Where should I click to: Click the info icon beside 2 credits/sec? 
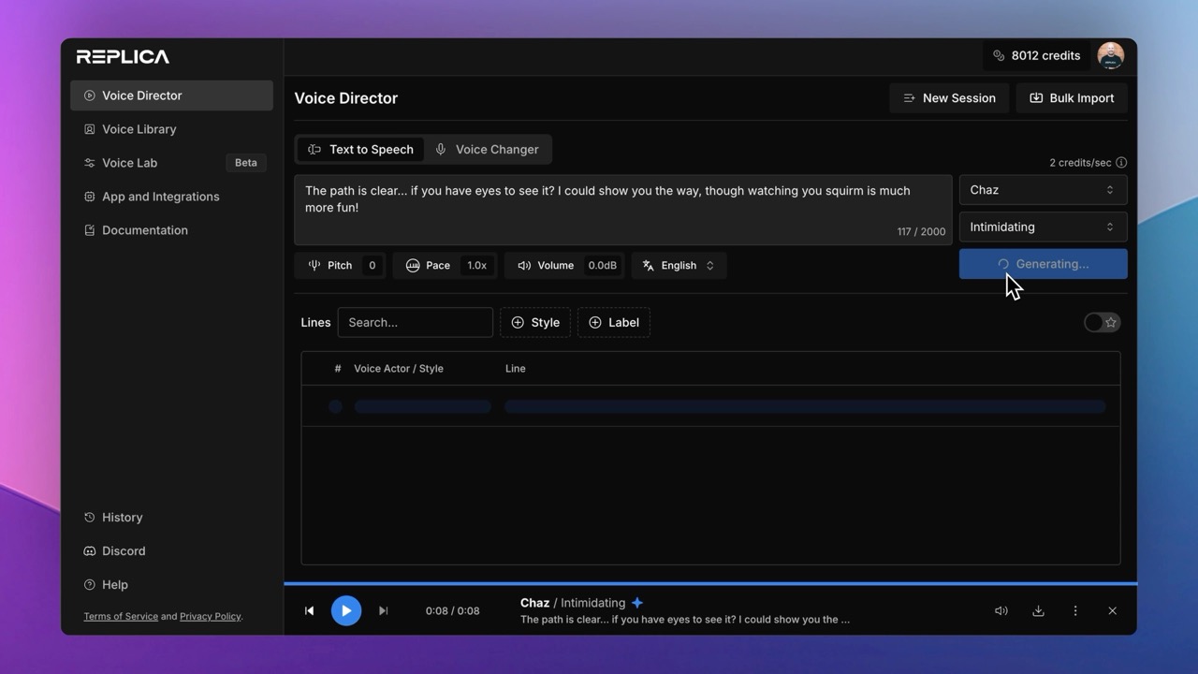pos(1119,162)
